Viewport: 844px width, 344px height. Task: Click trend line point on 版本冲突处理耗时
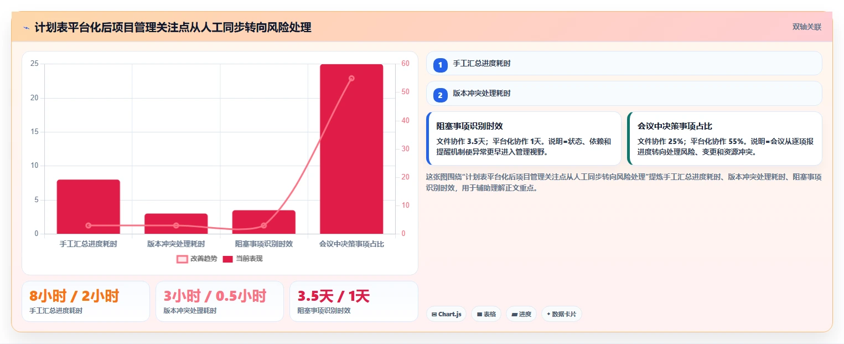tap(176, 225)
